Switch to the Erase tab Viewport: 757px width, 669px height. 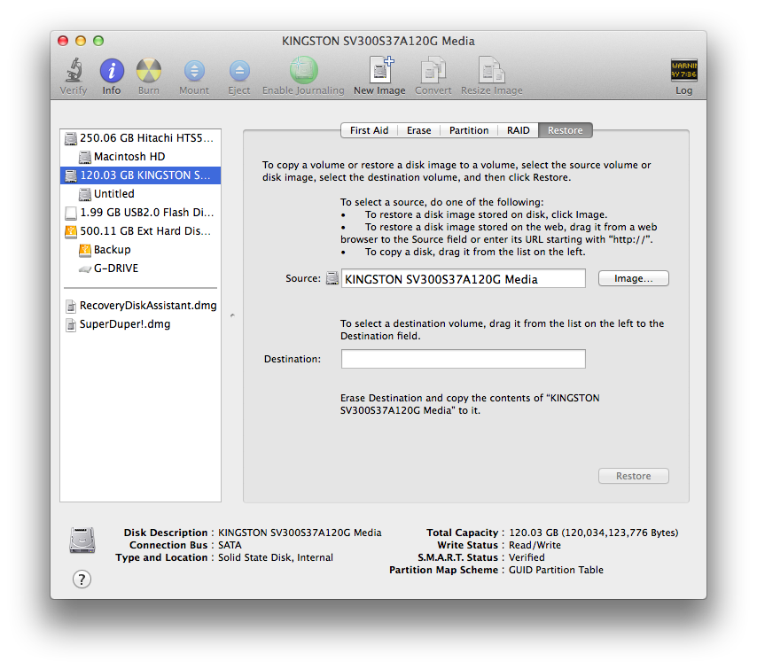coord(418,130)
